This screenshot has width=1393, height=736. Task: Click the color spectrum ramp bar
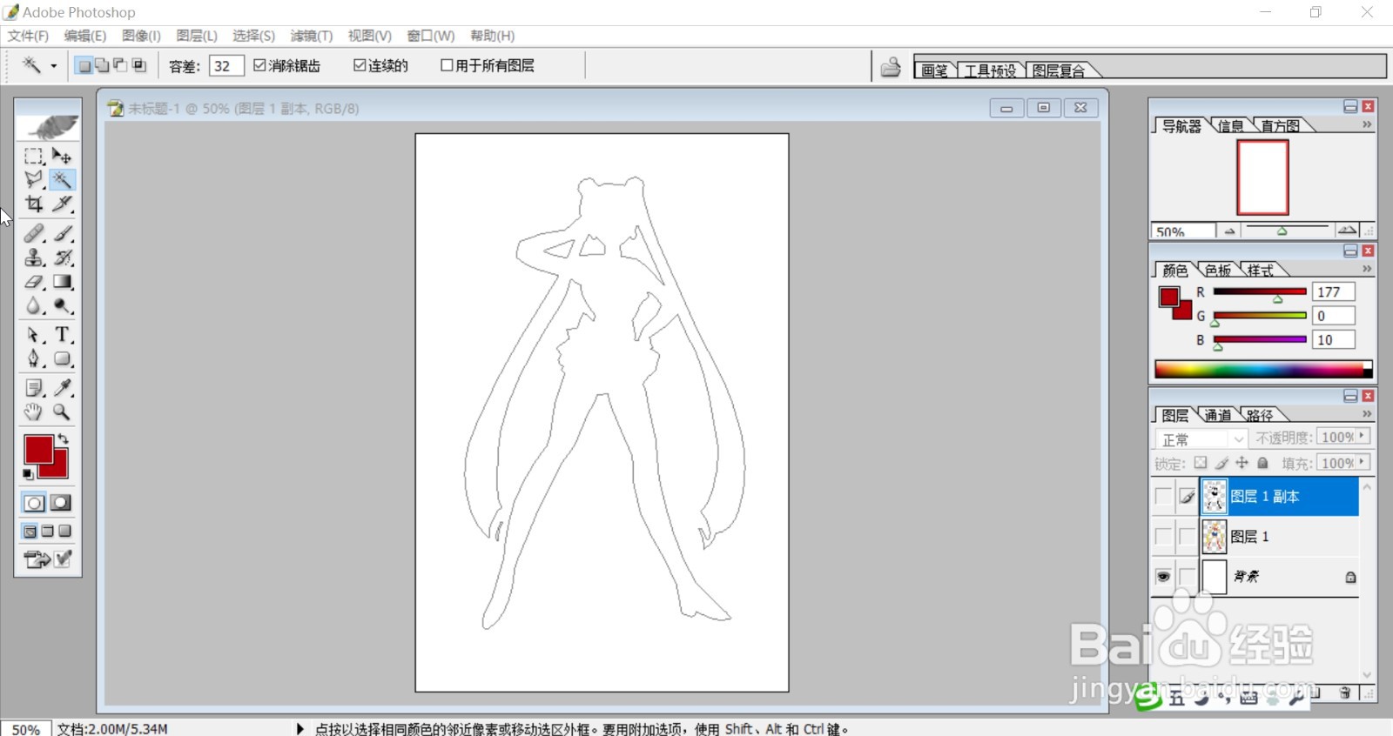pos(1263,369)
